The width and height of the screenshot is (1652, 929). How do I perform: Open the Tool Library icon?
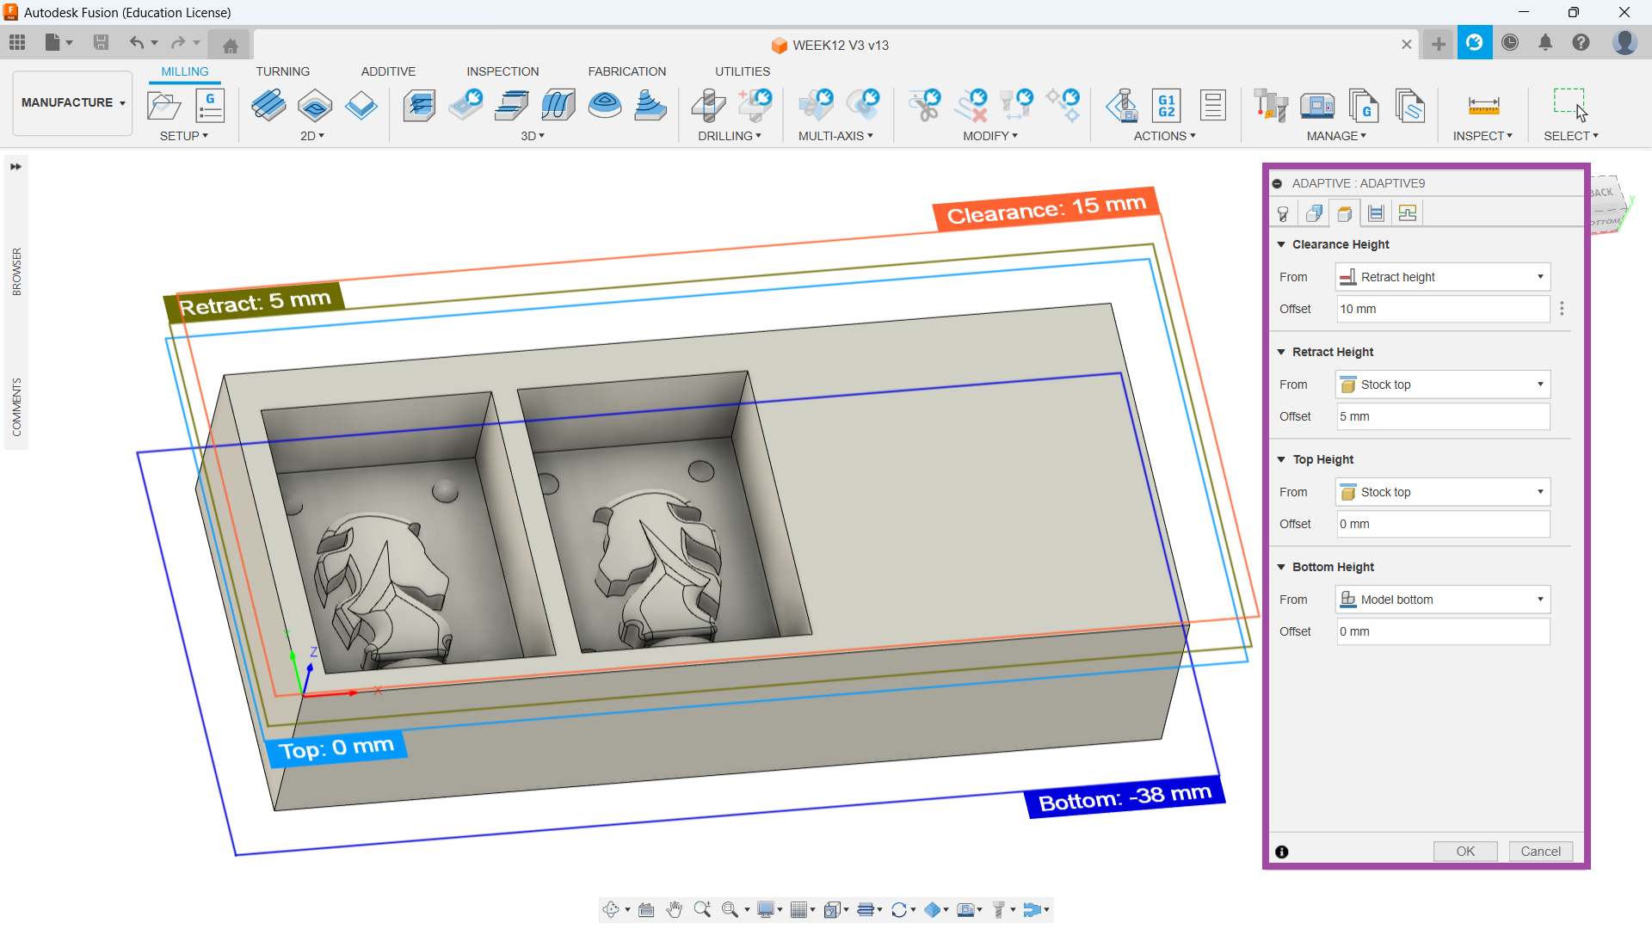coord(1270,106)
